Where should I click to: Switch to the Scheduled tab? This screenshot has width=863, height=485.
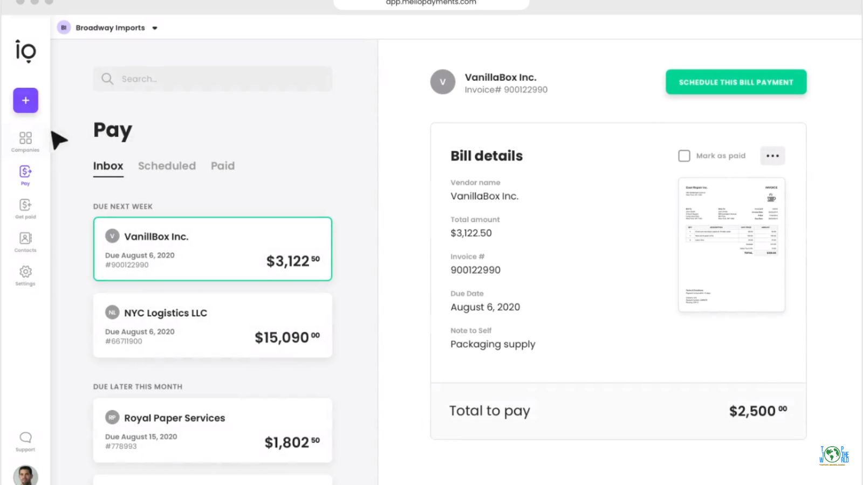[x=167, y=166]
